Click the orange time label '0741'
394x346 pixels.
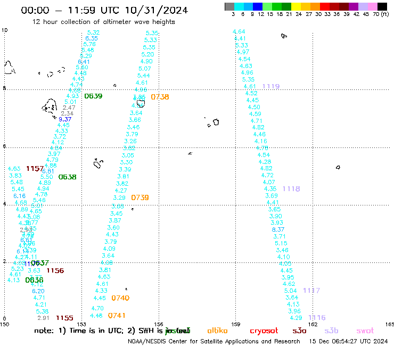click(x=117, y=316)
